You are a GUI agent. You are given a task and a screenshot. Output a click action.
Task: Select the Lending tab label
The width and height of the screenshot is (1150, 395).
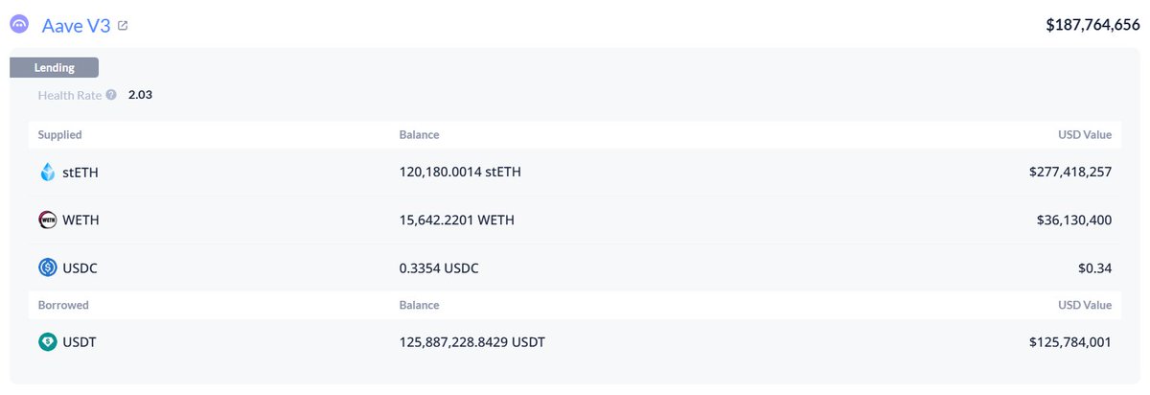(54, 68)
